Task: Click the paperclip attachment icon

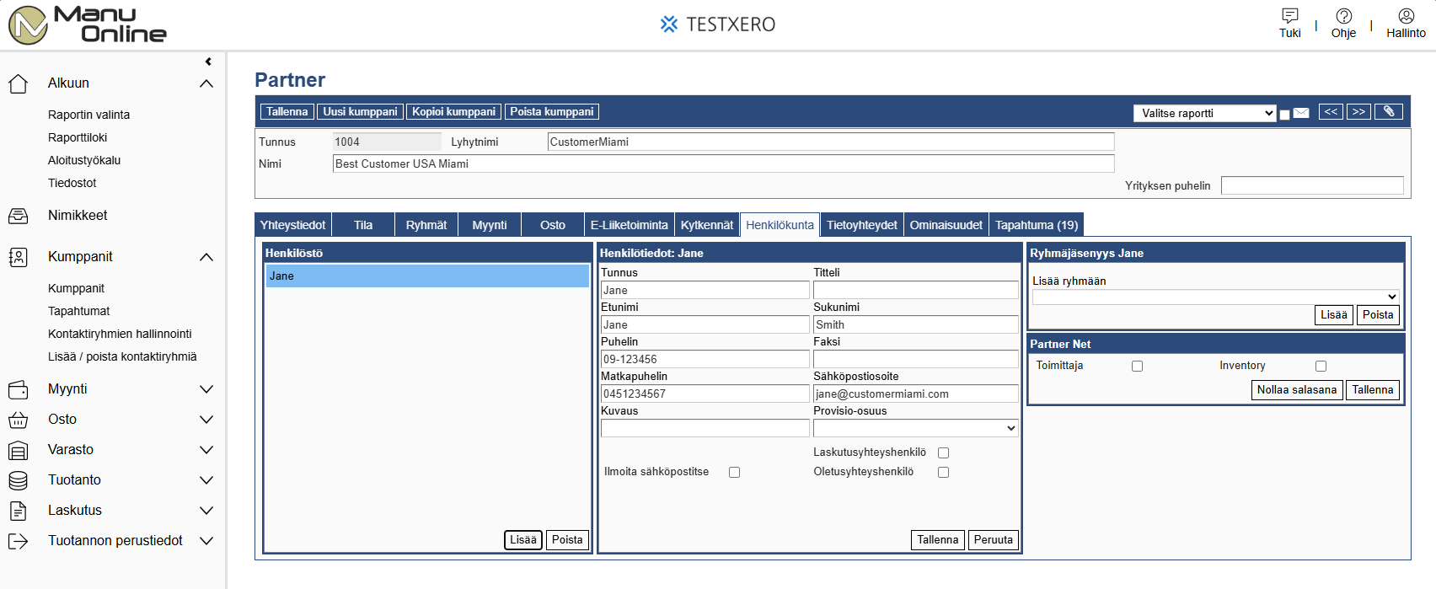Action: pyautogui.click(x=1389, y=112)
